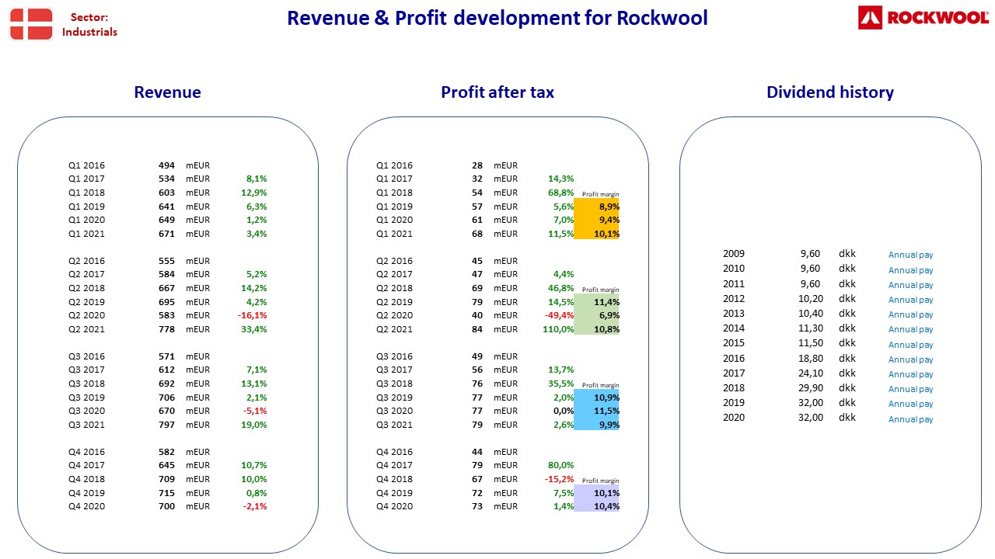Open Annual pay link for 2009
The image size is (995, 559).
(910, 255)
